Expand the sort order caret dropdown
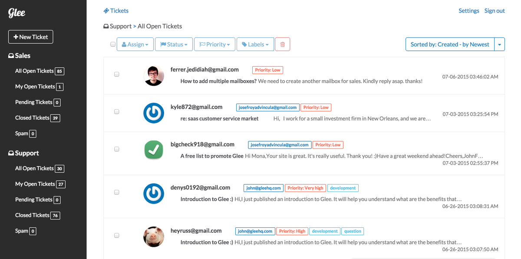The width and height of the screenshot is (521, 259). [500, 44]
